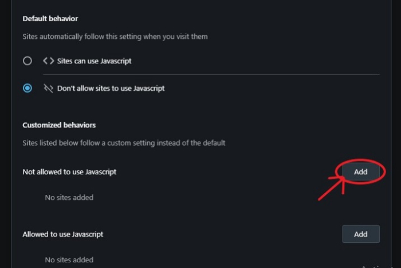Click the word "default" in the customized behaviors description
Screen dimensions: 401x268
click(213, 143)
